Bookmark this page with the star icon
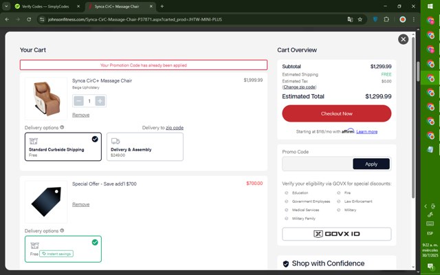440x275 pixels. [360, 19]
